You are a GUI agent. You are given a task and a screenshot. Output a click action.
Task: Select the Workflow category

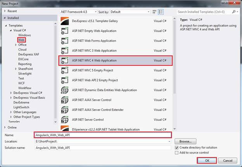(x=25, y=88)
